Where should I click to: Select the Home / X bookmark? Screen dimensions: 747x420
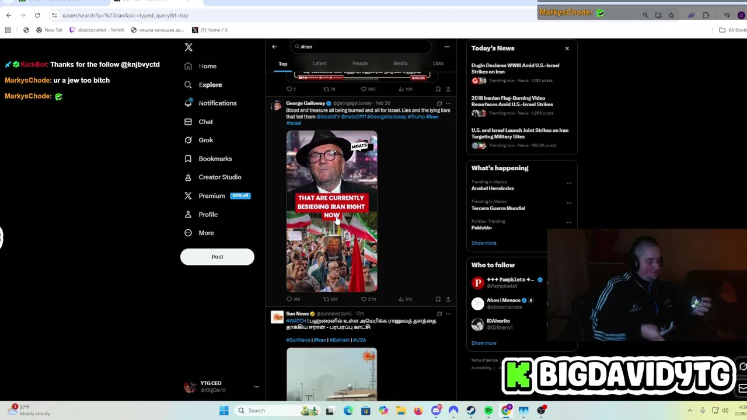point(210,30)
